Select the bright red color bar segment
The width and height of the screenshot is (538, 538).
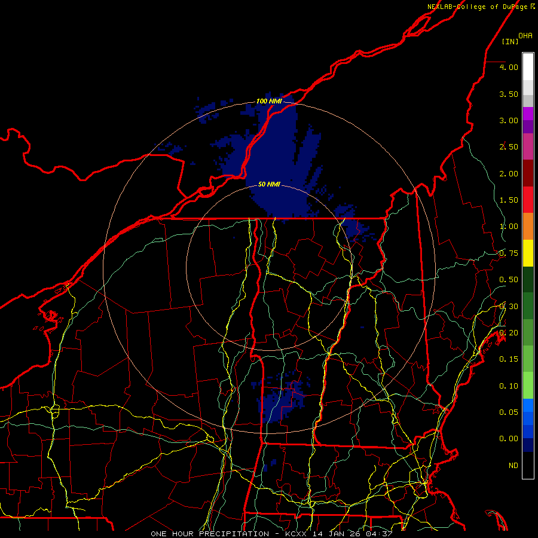click(528, 200)
